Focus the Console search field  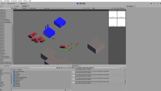click(x=105, y=68)
